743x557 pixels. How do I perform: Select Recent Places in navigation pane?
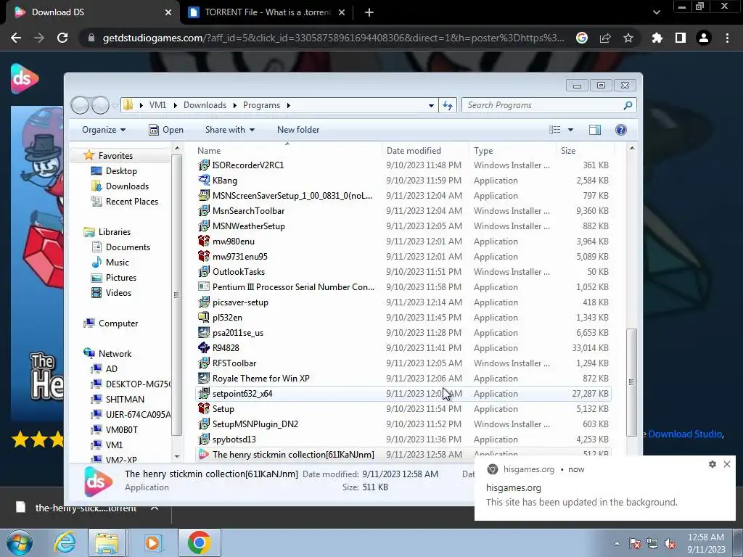(132, 202)
